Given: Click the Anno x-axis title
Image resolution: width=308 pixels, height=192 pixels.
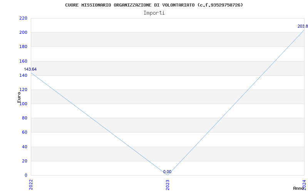Looking at the screenshot, I should pyautogui.click(x=298, y=188).
